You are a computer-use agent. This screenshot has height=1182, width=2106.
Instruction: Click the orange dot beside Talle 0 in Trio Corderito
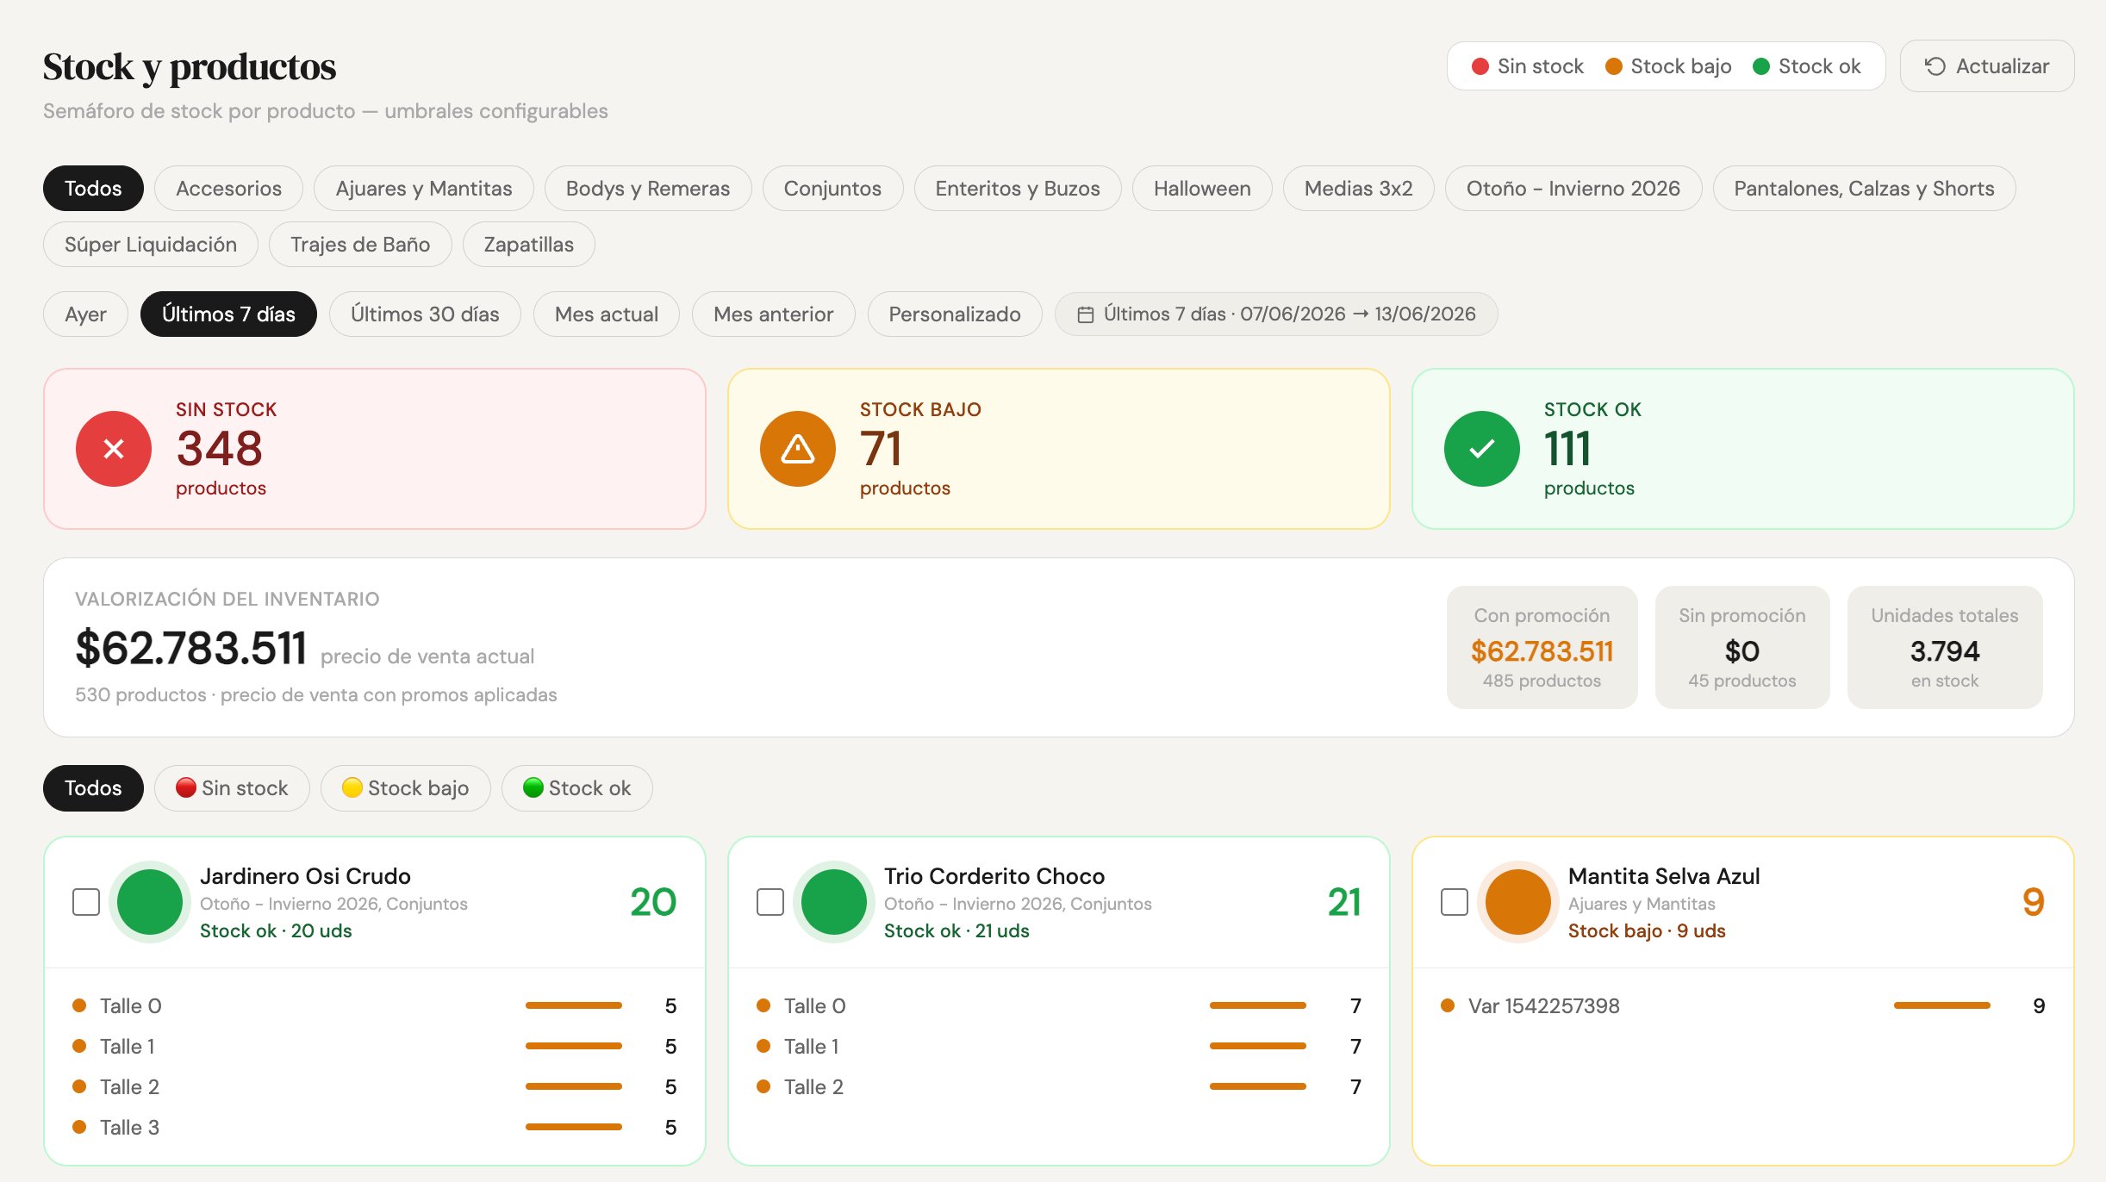(x=763, y=1005)
